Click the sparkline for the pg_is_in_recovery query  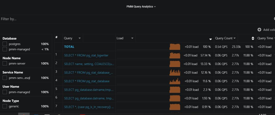click(x=175, y=107)
